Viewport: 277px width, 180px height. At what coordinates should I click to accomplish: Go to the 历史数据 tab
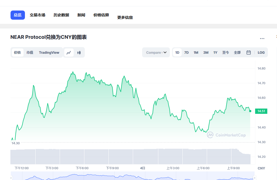tap(61, 15)
